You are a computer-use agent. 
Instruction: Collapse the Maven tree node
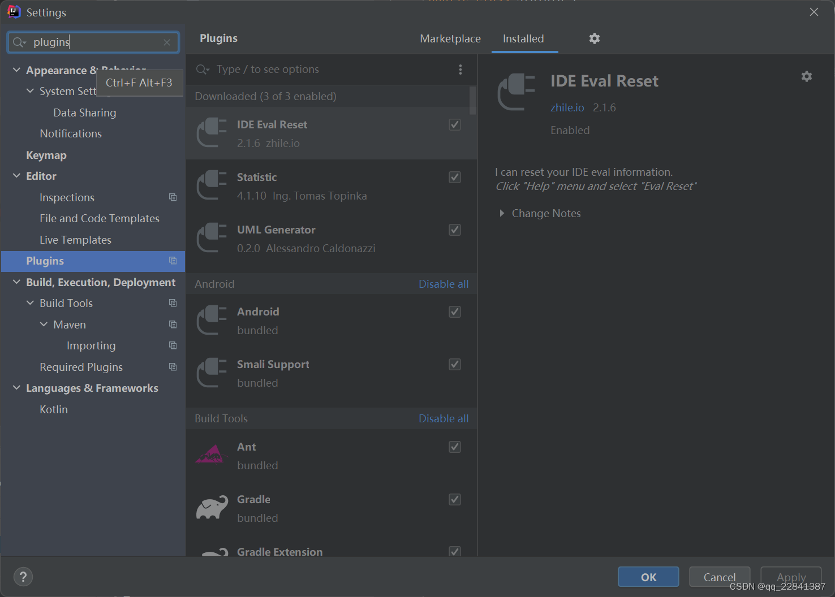point(44,325)
